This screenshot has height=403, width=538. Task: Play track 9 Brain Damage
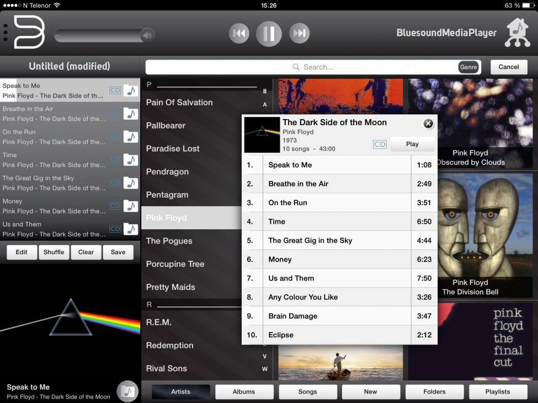[339, 316]
